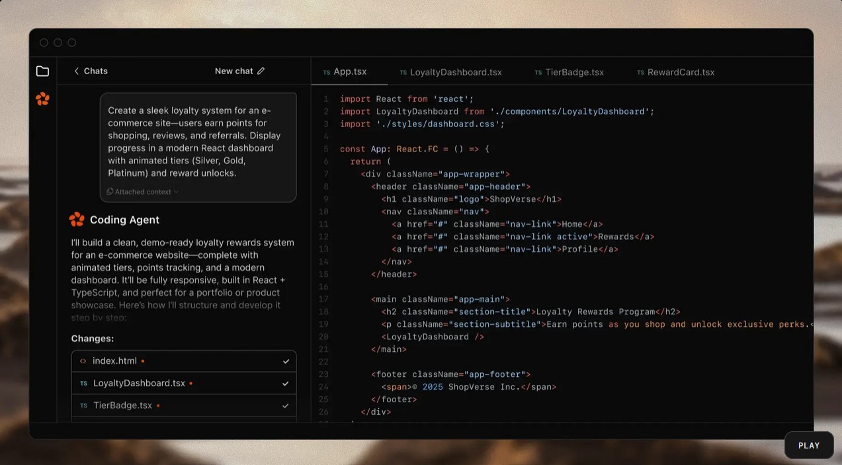Toggle the checkmark for TierBadge.tsx change
Image resolution: width=842 pixels, height=465 pixels.
point(286,405)
